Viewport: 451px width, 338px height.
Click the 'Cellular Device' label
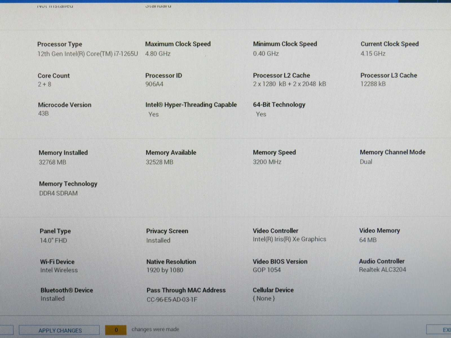(273, 290)
